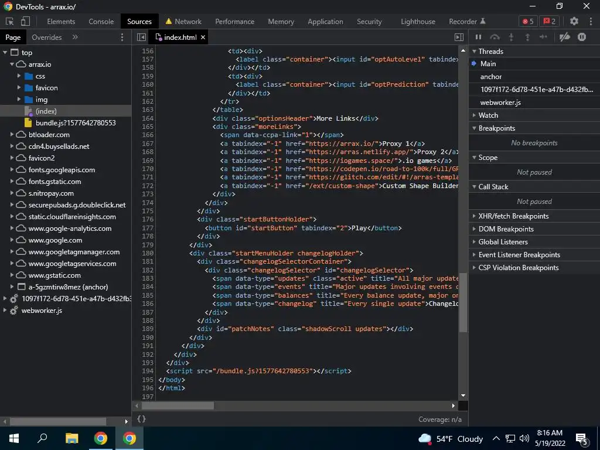Click the red errors counter badge showing 5
Viewport: 600px width, 450px height.
(528, 22)
